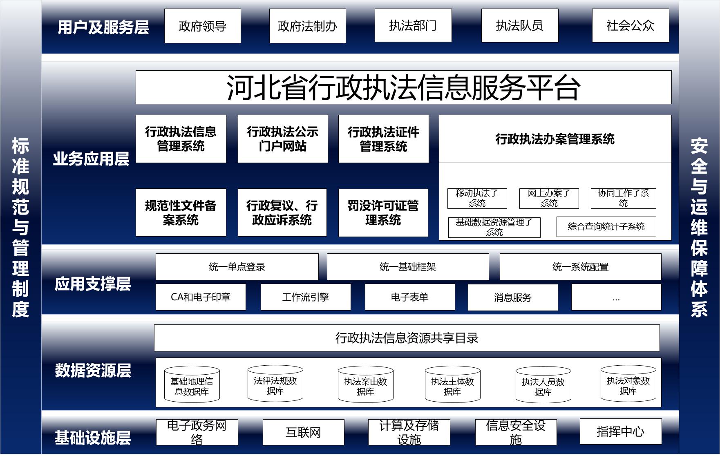Click the 工作流引擎 box
720x456 pixels.
point(305,297)
